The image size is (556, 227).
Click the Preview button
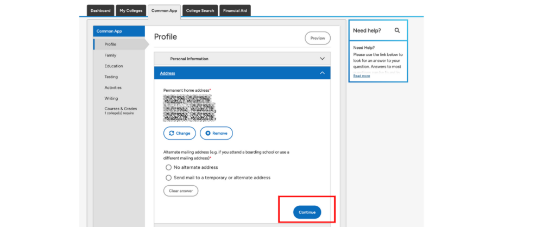tap(318, 38)
